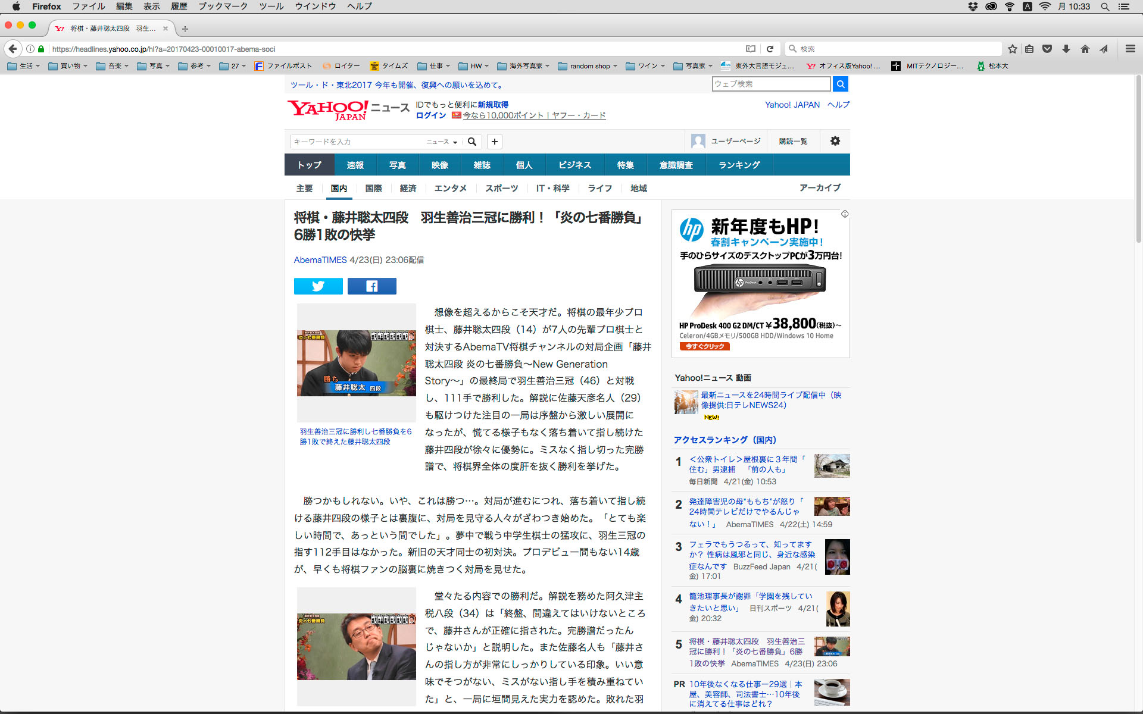This screenshot has width=1143, height=714.
Task: Click the ウェブ検索 input field
Action: click(770, 84)
